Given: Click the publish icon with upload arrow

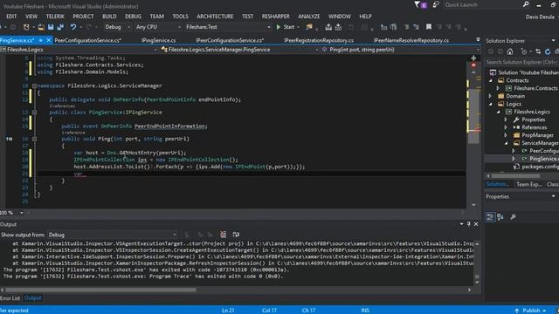Looking at the screenshot, I should coord(328,27).
